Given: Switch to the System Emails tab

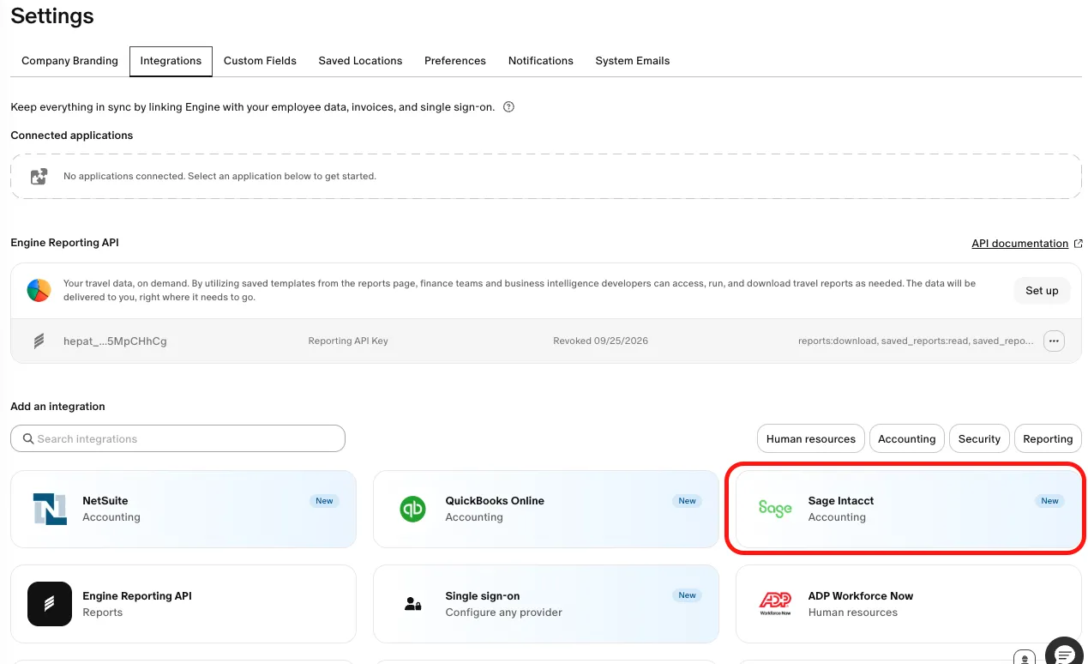Looking at the screenshot, I should coord(633,61).
